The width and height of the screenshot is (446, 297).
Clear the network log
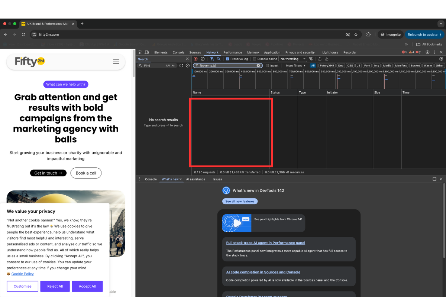pos(203,59)
